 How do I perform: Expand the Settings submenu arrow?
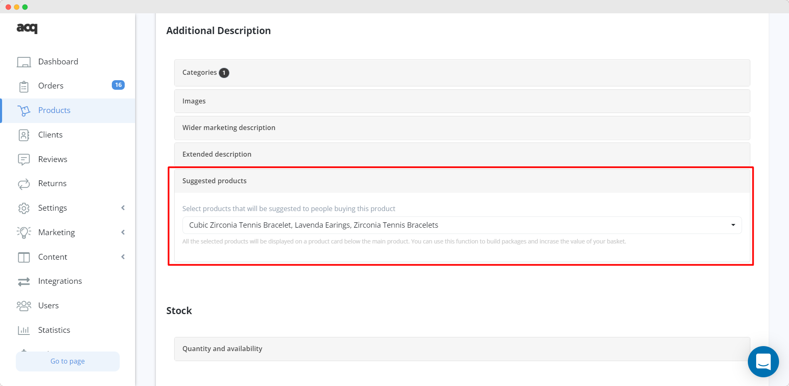point(123,208)
